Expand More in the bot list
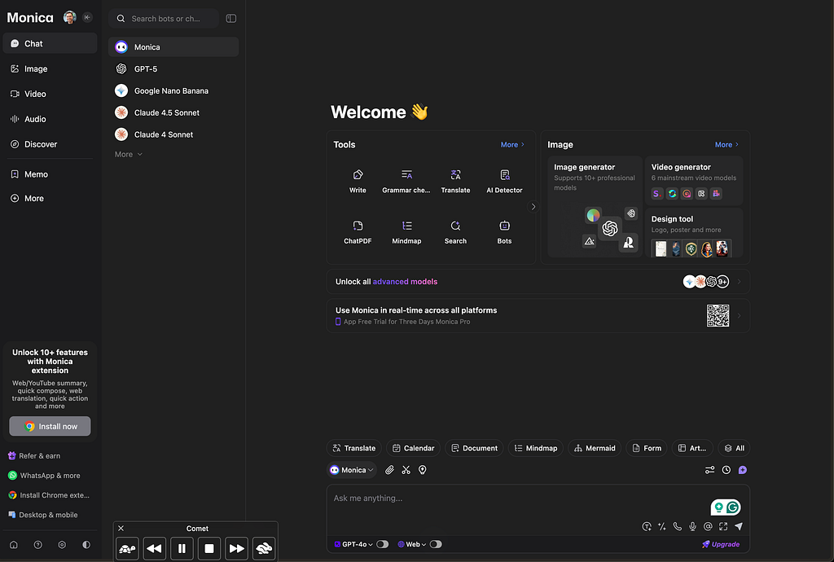 [128, 154]
